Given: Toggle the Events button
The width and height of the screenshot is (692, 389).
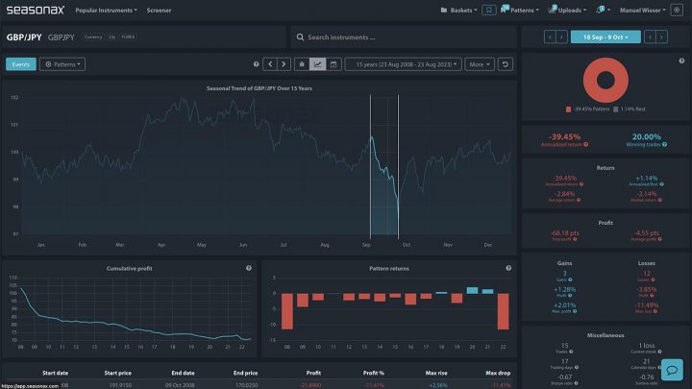Looking at the screenshot, I should coord(20,64).
